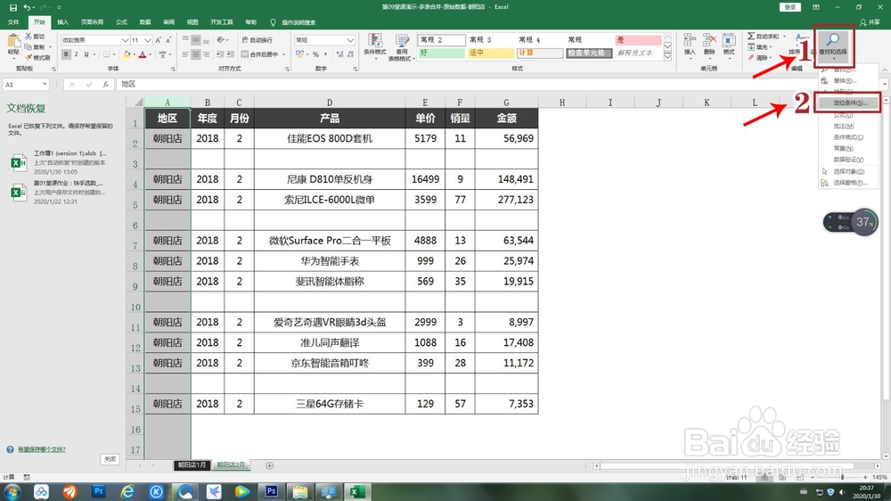Image resolution: width=891 pixels, height=501 pixels.
Task: Click the Save icon in title bar
Action: tap(13, 7)
